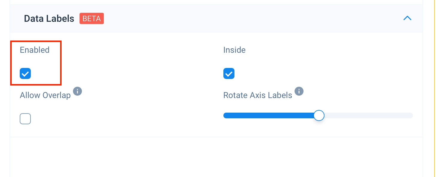The image size is (436, 177).
Task: Open the Rotate Axis Labels info icon
Action: click(299, 91)
